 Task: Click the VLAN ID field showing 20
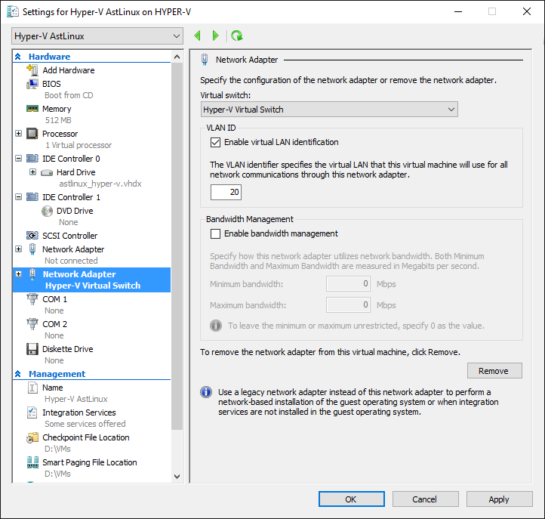point(226,192)
